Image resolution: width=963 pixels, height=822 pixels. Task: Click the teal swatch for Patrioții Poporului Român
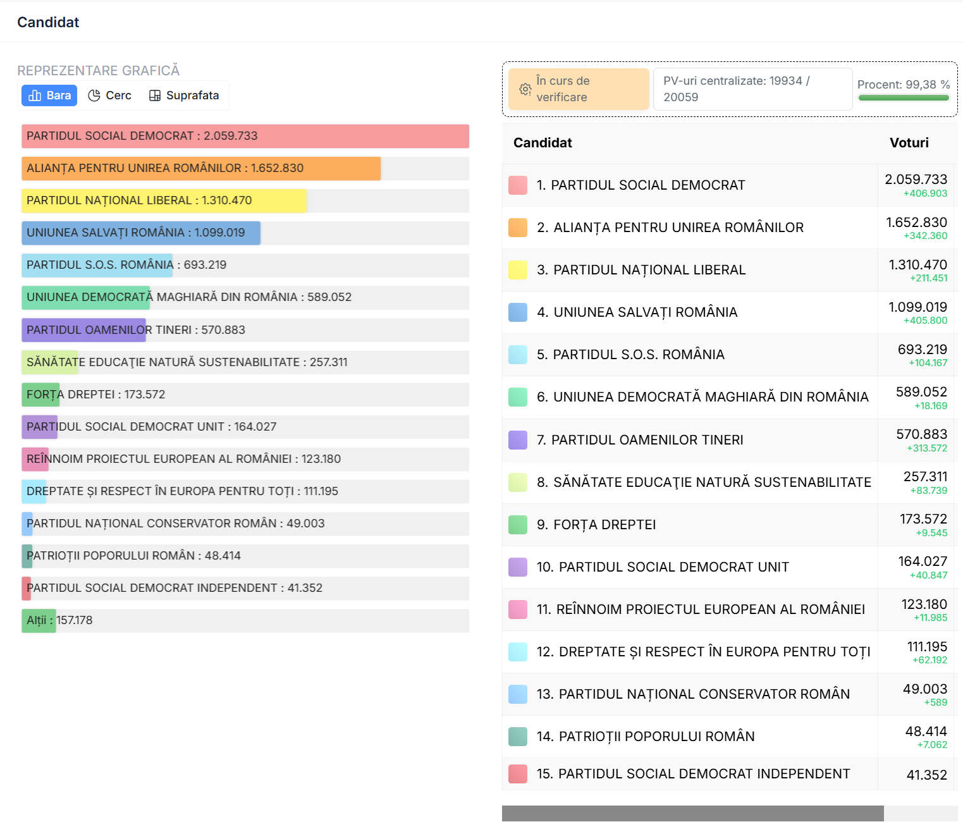point(518,737)
